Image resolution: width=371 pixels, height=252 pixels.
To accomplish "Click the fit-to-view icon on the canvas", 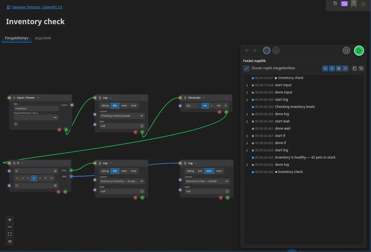I will 10,234.
